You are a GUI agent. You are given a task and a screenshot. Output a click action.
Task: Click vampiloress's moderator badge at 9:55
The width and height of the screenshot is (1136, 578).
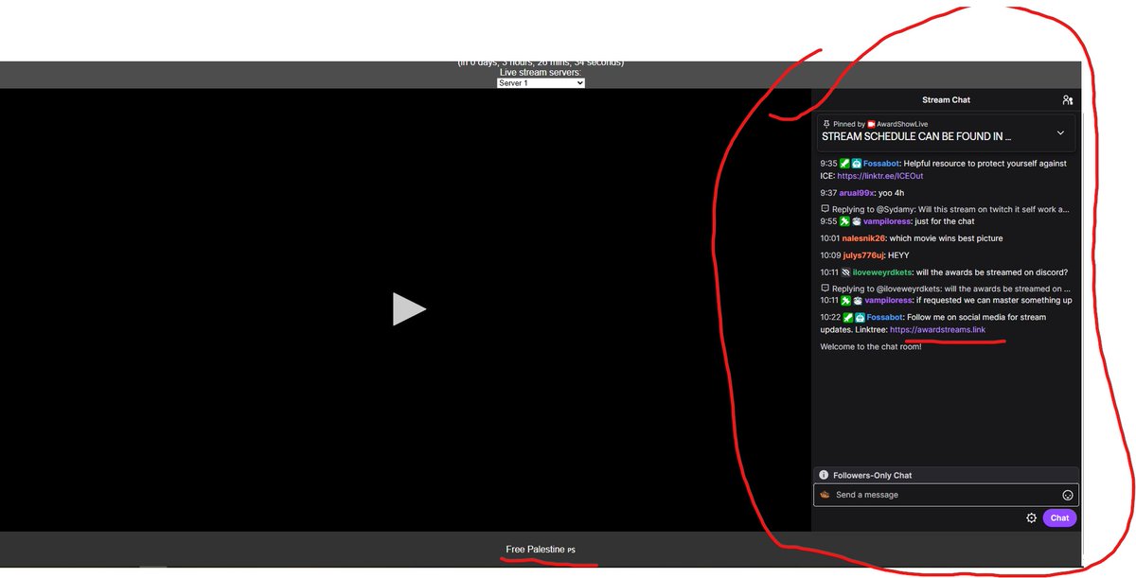(844, 221)
